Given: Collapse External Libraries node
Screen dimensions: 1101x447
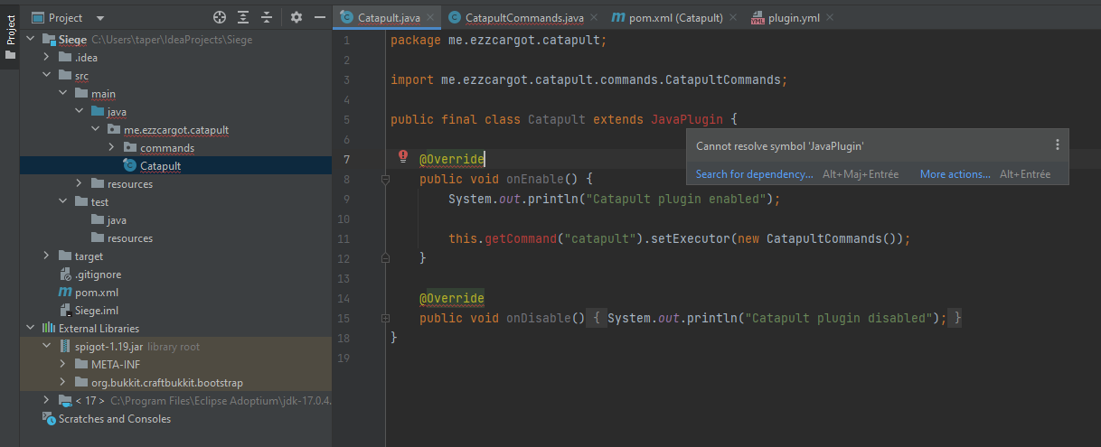Looking at the screenshot, I should point(31,329).
